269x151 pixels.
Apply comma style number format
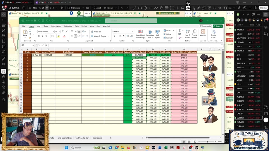[124, 36]
